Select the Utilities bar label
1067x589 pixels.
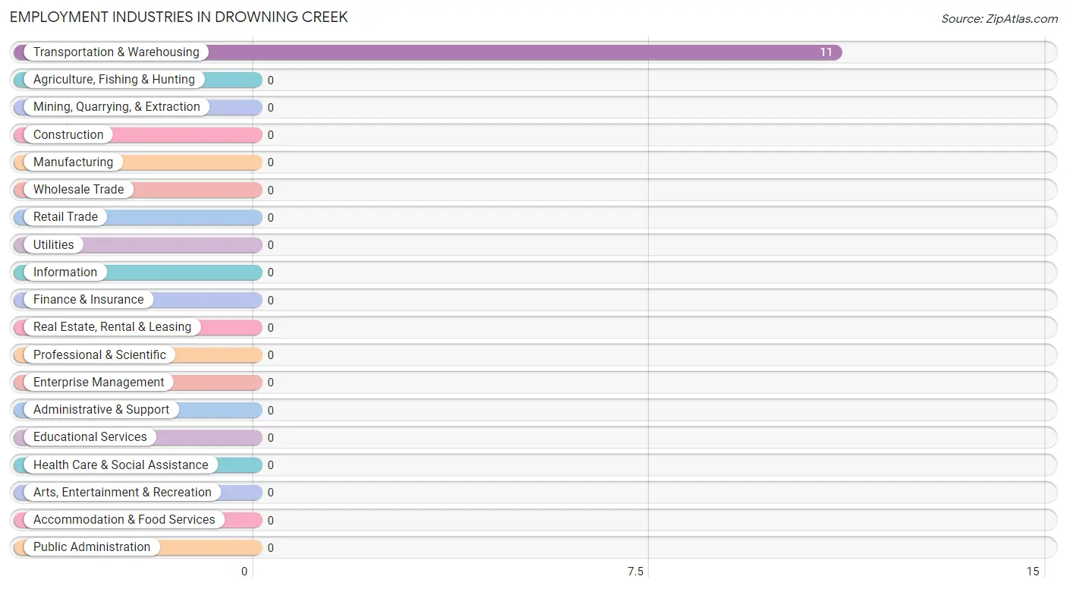(54, 245)
